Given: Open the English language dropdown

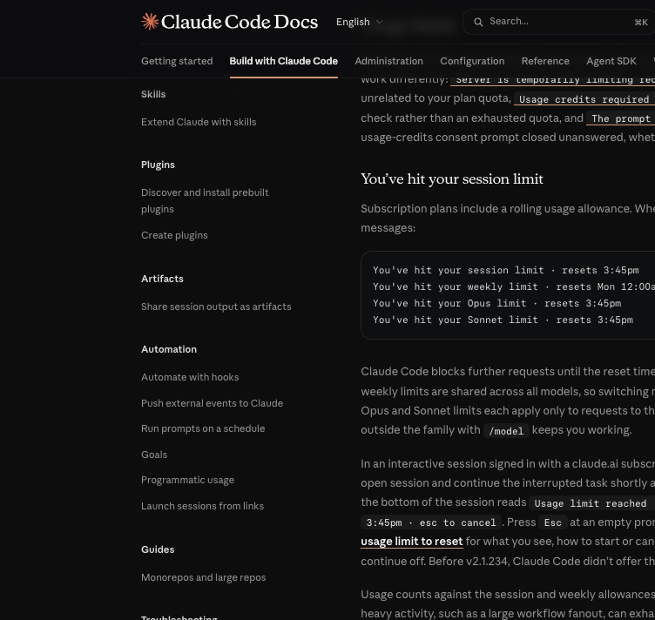Looking at the screenshot, I should pos(359,22).
